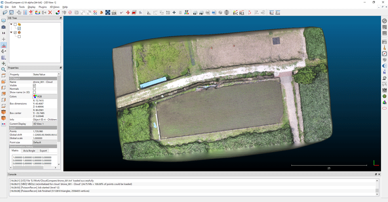388x202 pixels.
Task: Enable the Normals property checkbox
Action: pos(34,89)
